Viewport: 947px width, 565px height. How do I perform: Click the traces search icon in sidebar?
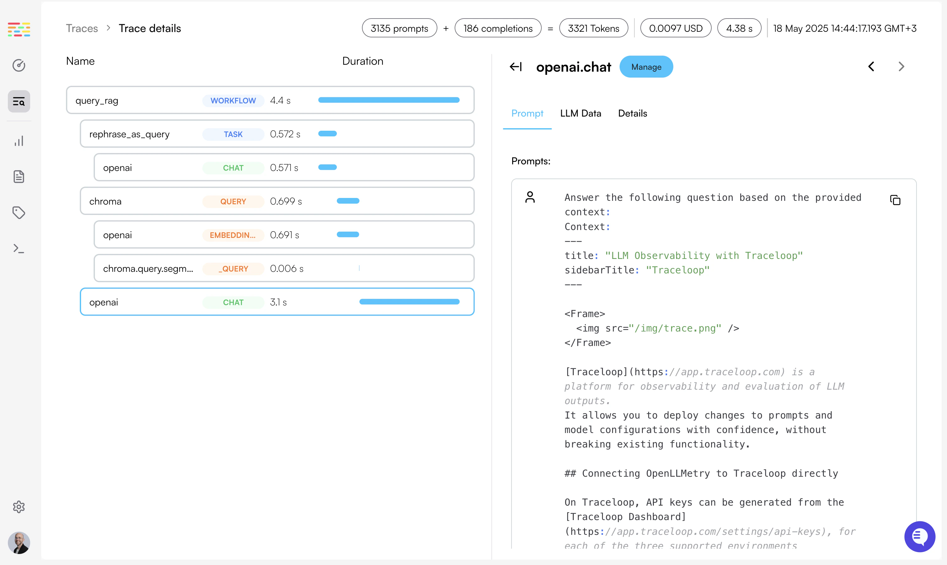pyautogui.click(x=19, y=101)
